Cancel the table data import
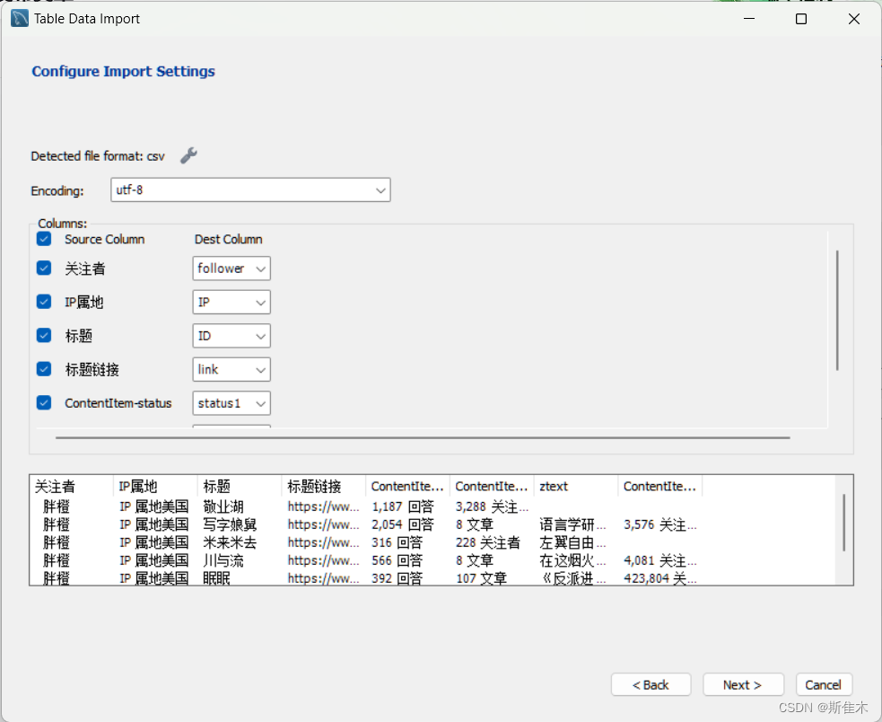882x722 pixels. point(823,684)
